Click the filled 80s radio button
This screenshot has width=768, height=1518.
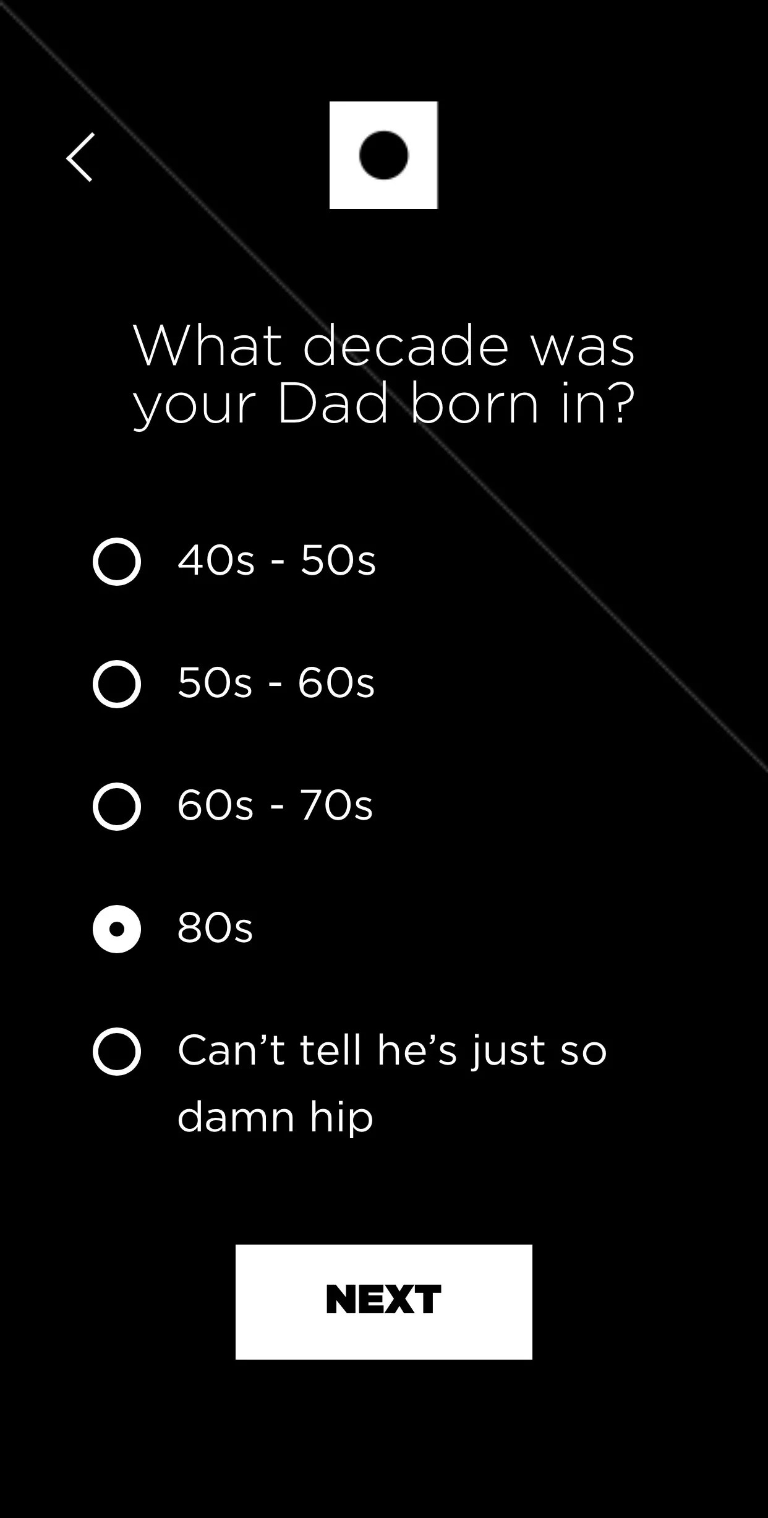(x=117, y=929)
